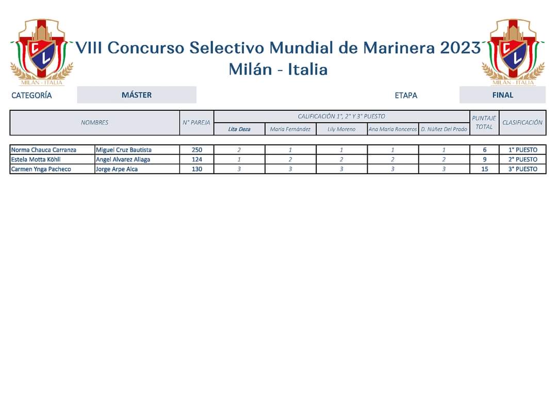
Task: Select the MÁSTER category field
Action: coord(137,95)
